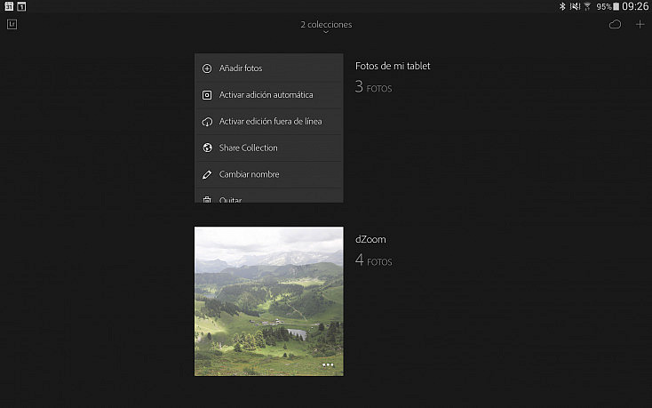Viewport: 652px width, 408px height.
Task: Click the plus-circle icon beside Añadir fotos
Action: click(207, 68)
